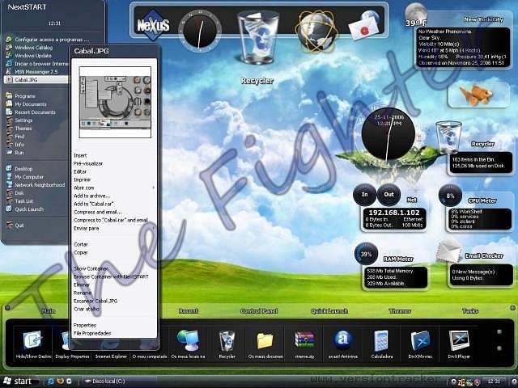Open the Recycler bin in top dock
Image resolution: width=518 pixels, height=388 pixels.
(258, 37)
